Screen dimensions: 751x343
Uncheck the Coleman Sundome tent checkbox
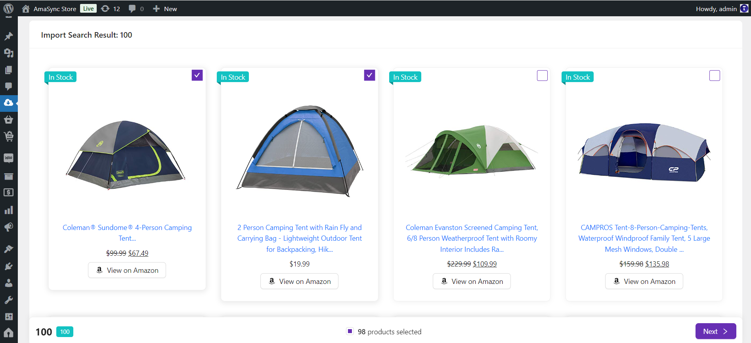click(x=197, y=75)
